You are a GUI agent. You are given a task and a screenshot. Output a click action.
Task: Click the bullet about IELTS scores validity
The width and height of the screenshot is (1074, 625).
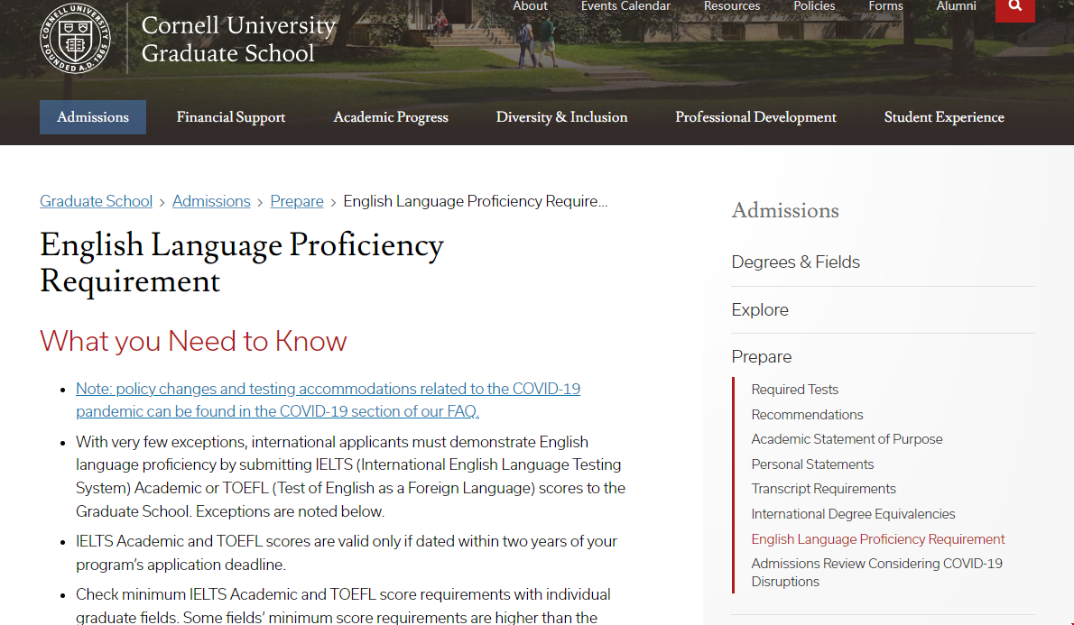tap(347, 553)
